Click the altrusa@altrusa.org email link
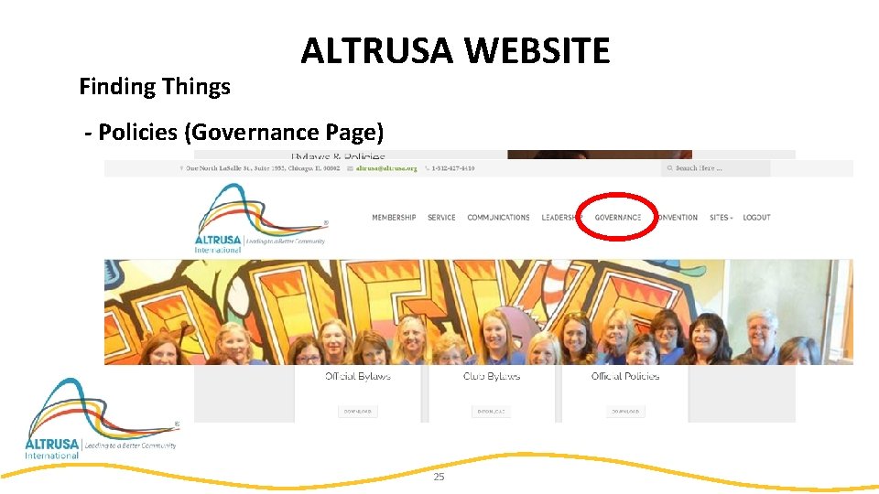The image size is (879, 494). click(x=386, y=168)
